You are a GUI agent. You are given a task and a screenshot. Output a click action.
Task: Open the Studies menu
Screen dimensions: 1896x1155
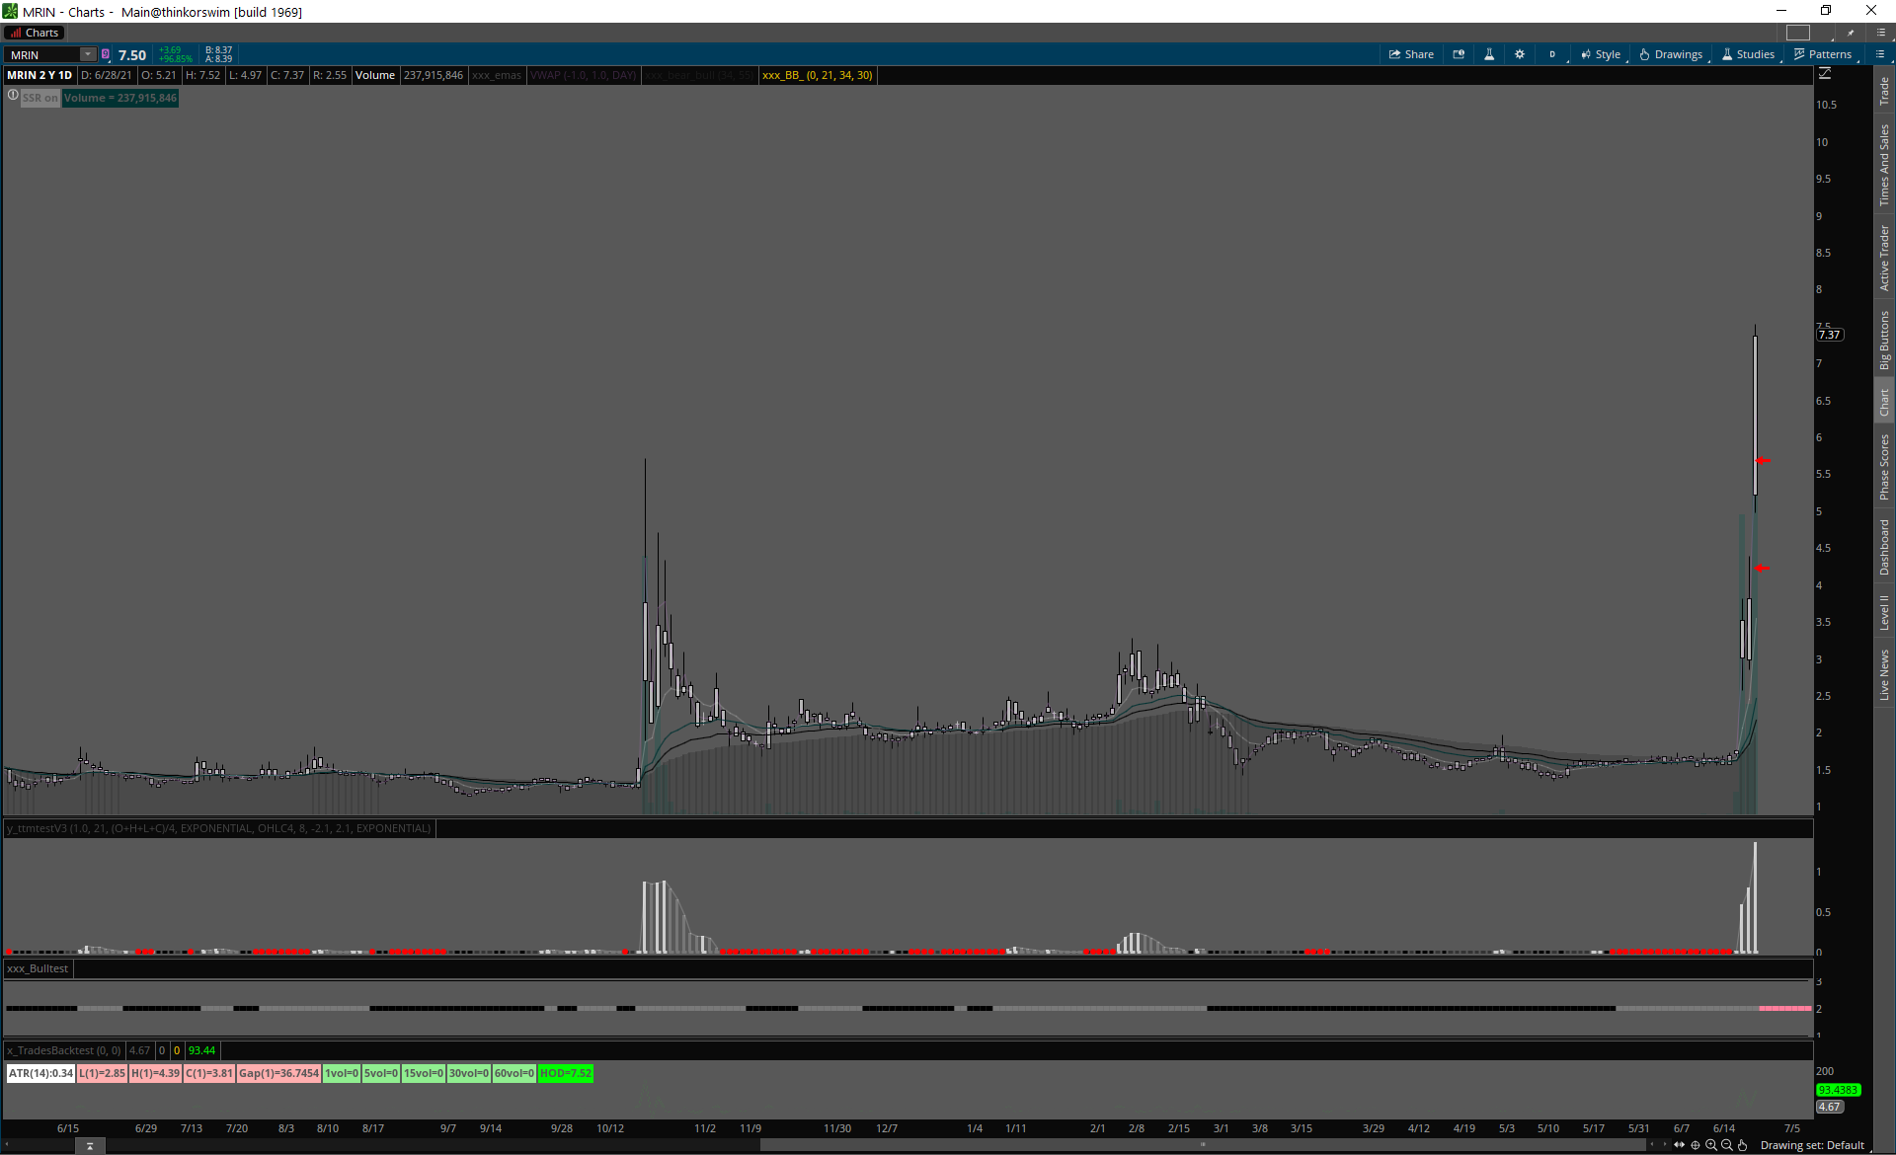[1748, 54]
